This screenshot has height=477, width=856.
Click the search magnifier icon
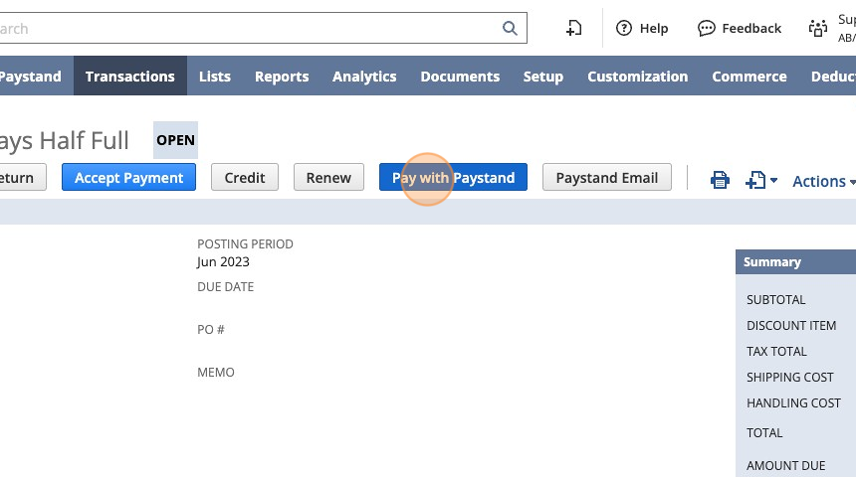pos(510,28)
